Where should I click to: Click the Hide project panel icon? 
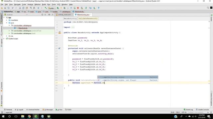tap(53, 15)
